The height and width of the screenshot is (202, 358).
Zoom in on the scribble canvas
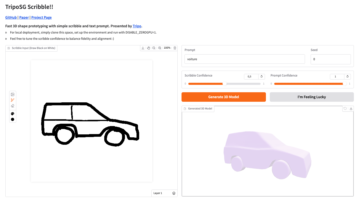tap(160, 48)
